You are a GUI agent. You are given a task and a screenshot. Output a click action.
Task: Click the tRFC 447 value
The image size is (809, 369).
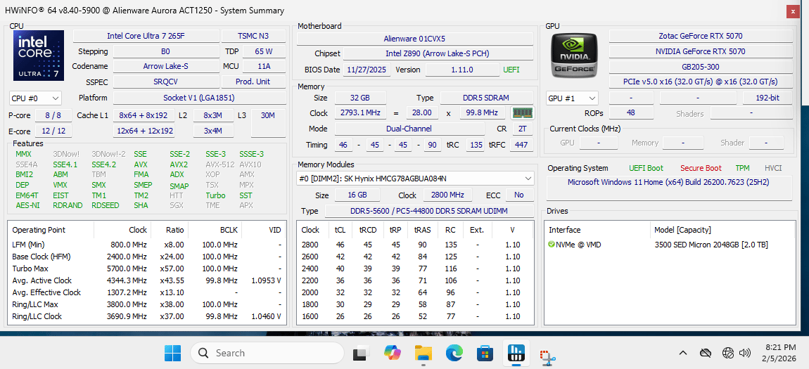pos(521,145)
